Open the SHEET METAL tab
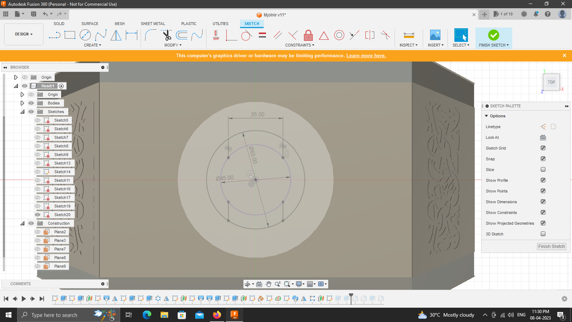Image resolution: width=572 pixels, height=322 pixels. (153, 24)
